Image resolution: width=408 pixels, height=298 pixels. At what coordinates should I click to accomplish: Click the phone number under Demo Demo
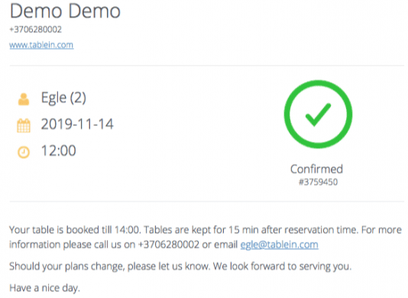point(36,29)
